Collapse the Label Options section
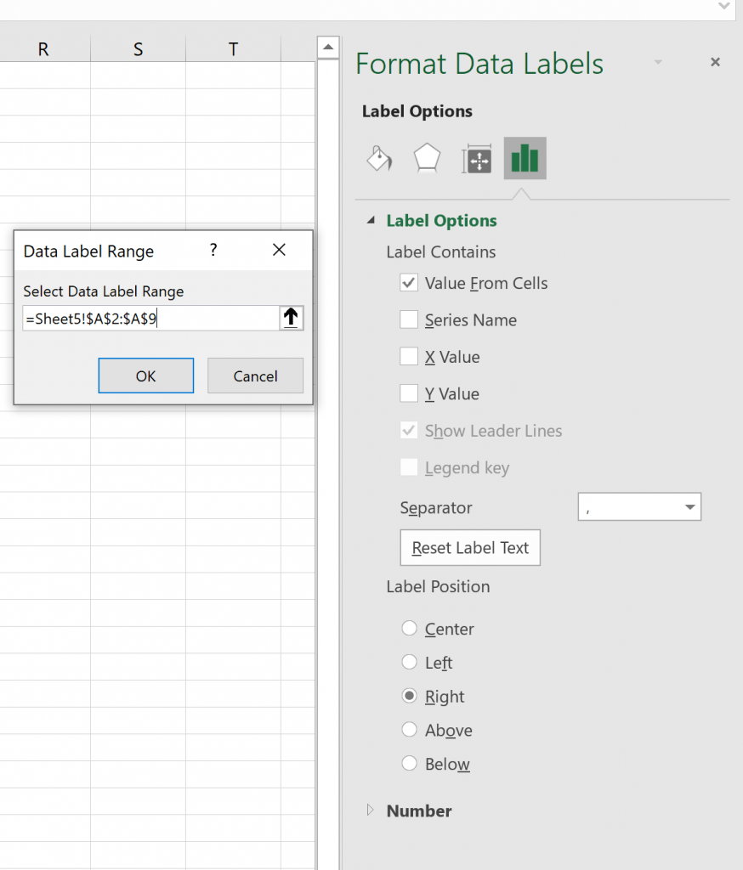The image size is (743, 870). 369,220
